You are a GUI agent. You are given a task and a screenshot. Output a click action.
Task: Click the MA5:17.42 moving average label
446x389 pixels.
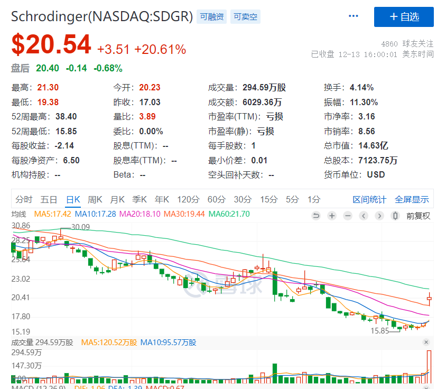(x=53, y=214)
